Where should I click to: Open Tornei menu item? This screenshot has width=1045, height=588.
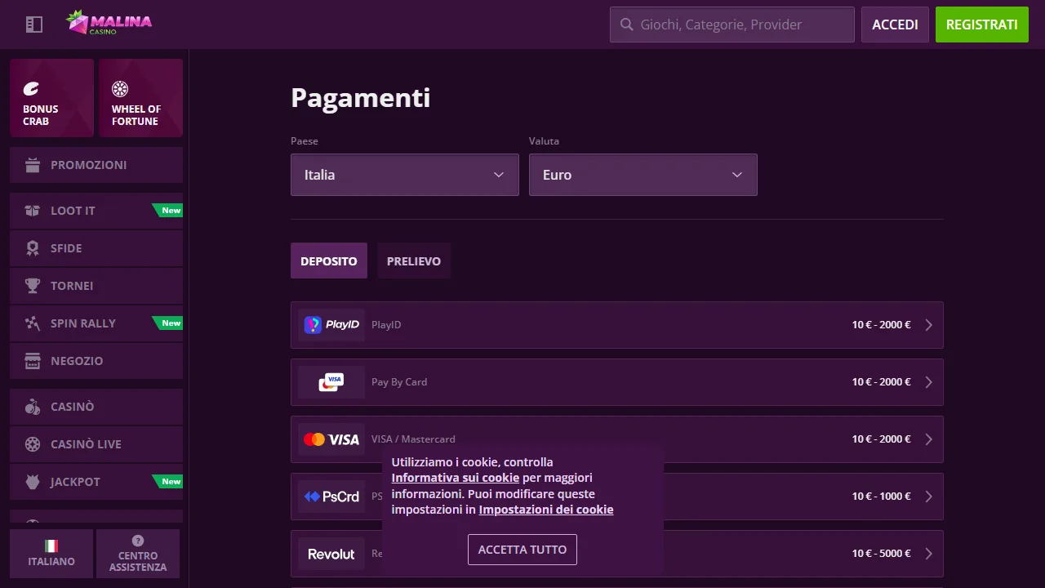pos(96,286)
